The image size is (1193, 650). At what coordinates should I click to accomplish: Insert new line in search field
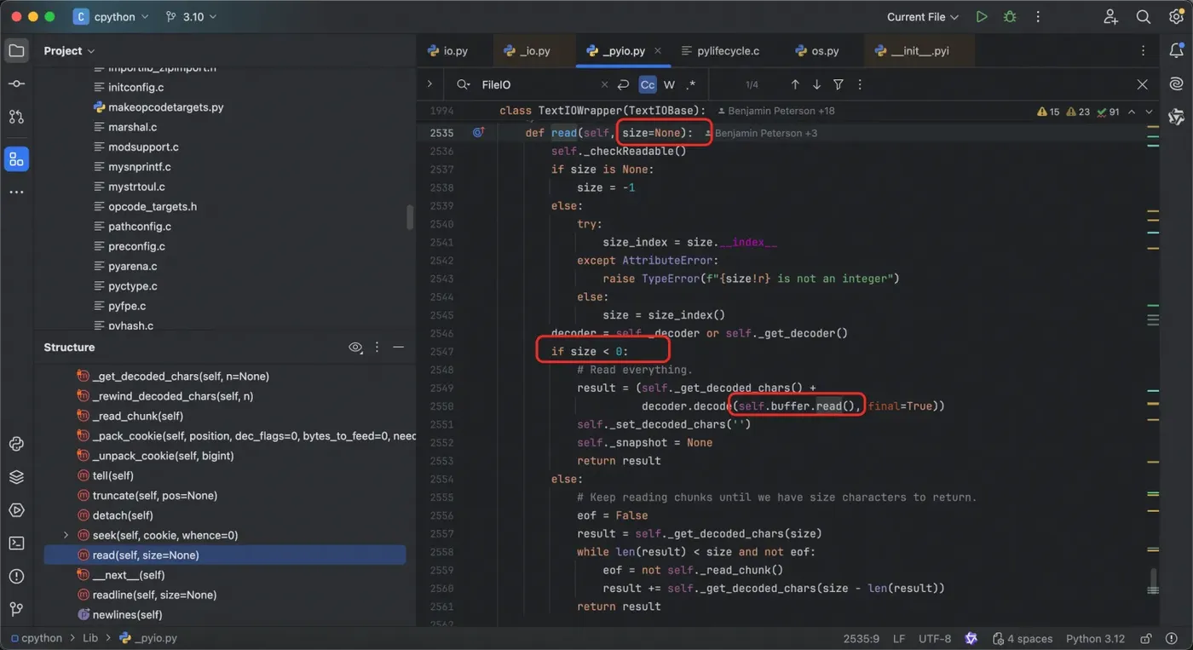(624, 85)
